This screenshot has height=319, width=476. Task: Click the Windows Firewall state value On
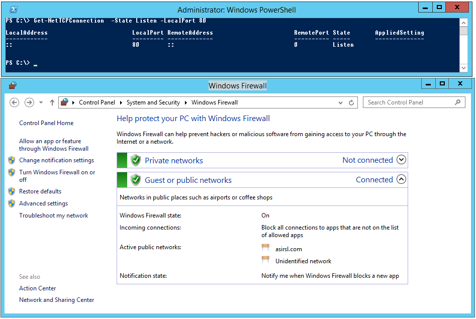click(265, 216)
